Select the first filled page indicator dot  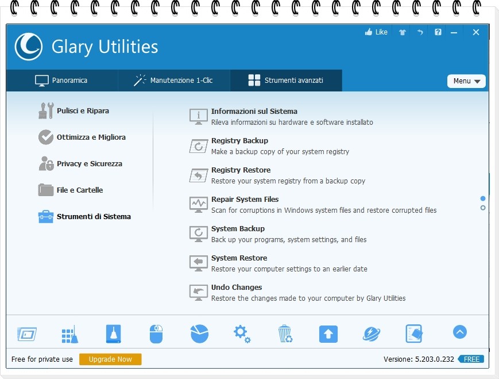483,198
